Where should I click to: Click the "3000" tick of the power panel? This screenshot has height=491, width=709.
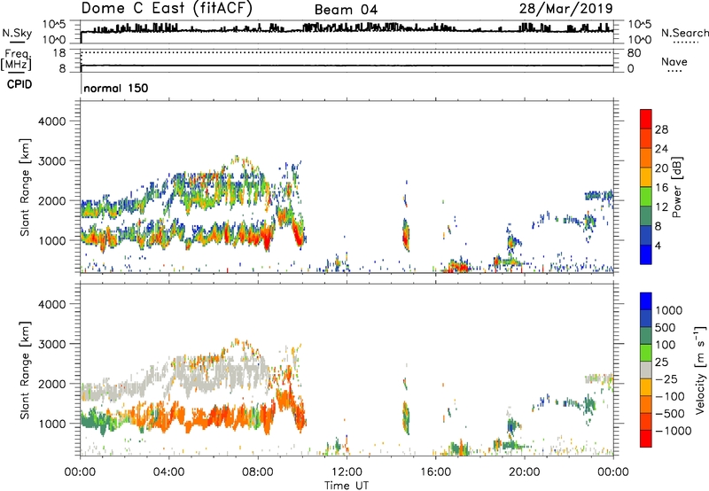(51, 161)
